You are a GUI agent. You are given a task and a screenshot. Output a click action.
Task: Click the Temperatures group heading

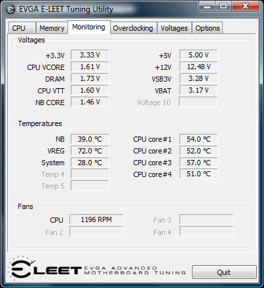40,123
